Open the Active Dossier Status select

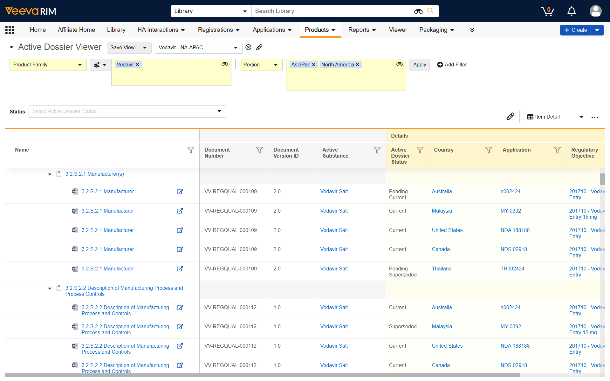127,112
